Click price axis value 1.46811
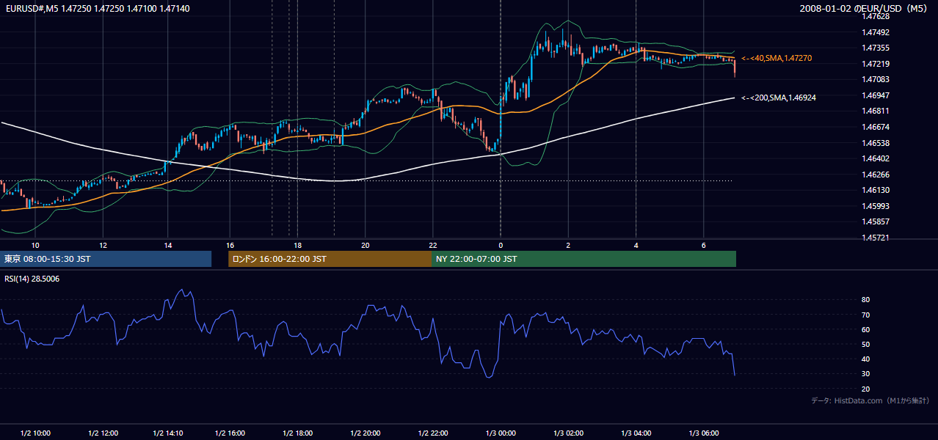Image resolution: width=938 pixels, height=440 pixels. tap(875, 111)
